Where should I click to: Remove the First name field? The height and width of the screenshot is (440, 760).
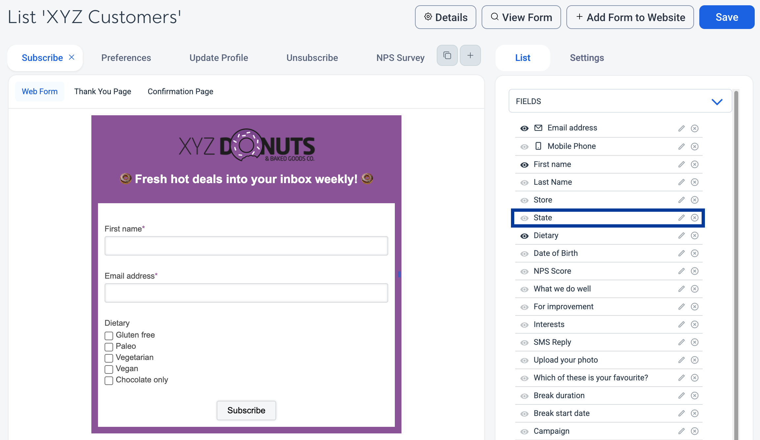pyautogui.click(x=695, y=164)
